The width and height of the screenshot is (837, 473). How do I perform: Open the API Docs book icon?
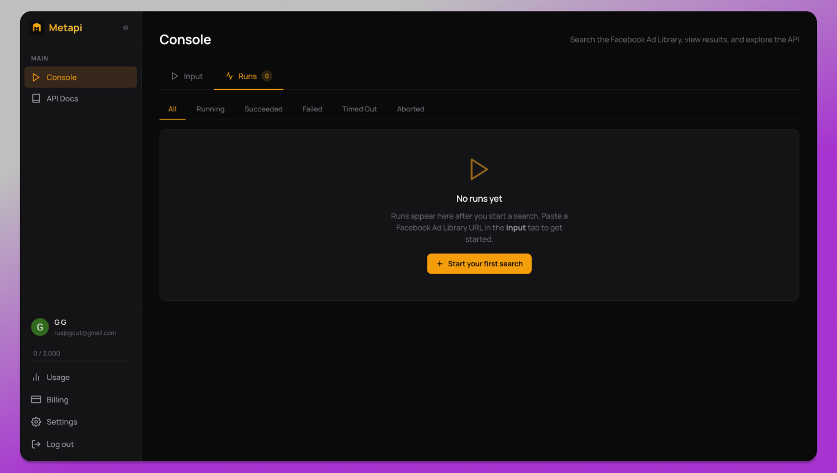point(36,99)
